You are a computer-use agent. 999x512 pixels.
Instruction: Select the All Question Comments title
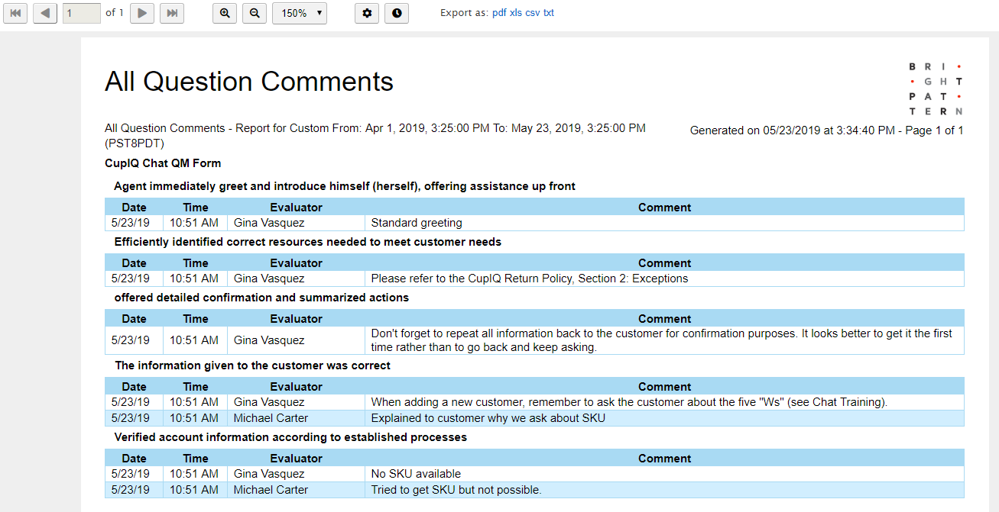249,81
